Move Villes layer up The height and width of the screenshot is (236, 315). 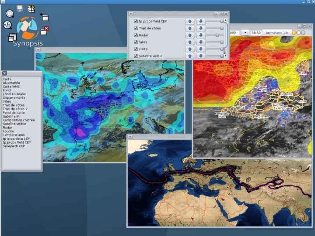tap(190, 42)
